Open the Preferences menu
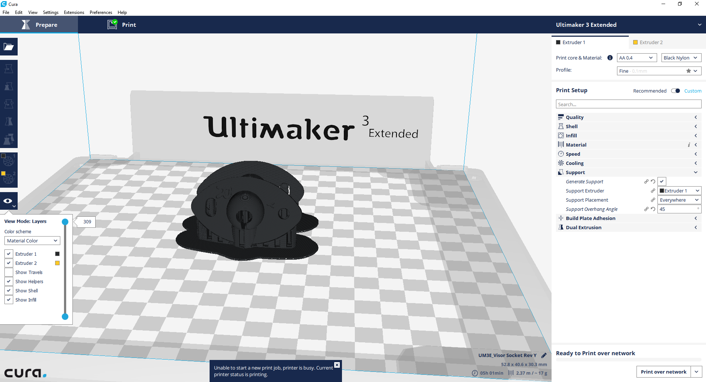This screenshot has height=382, width=706. click(101, 12)
